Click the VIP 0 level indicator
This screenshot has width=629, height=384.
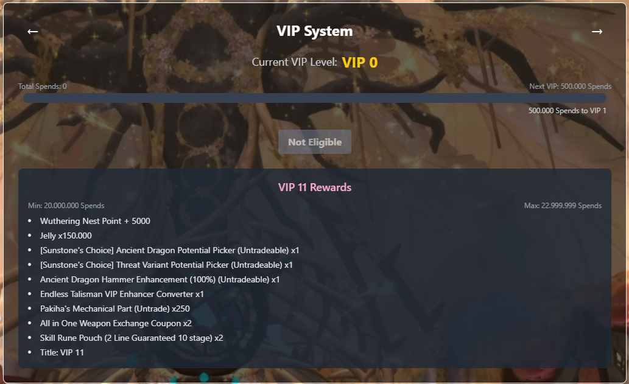360,63
